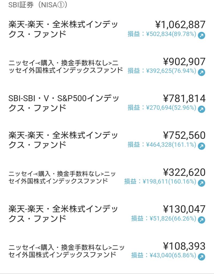Open arrow icon beside ¥51,826(66.26%)
Screen dimensions: 214x274
click(201, 220)
